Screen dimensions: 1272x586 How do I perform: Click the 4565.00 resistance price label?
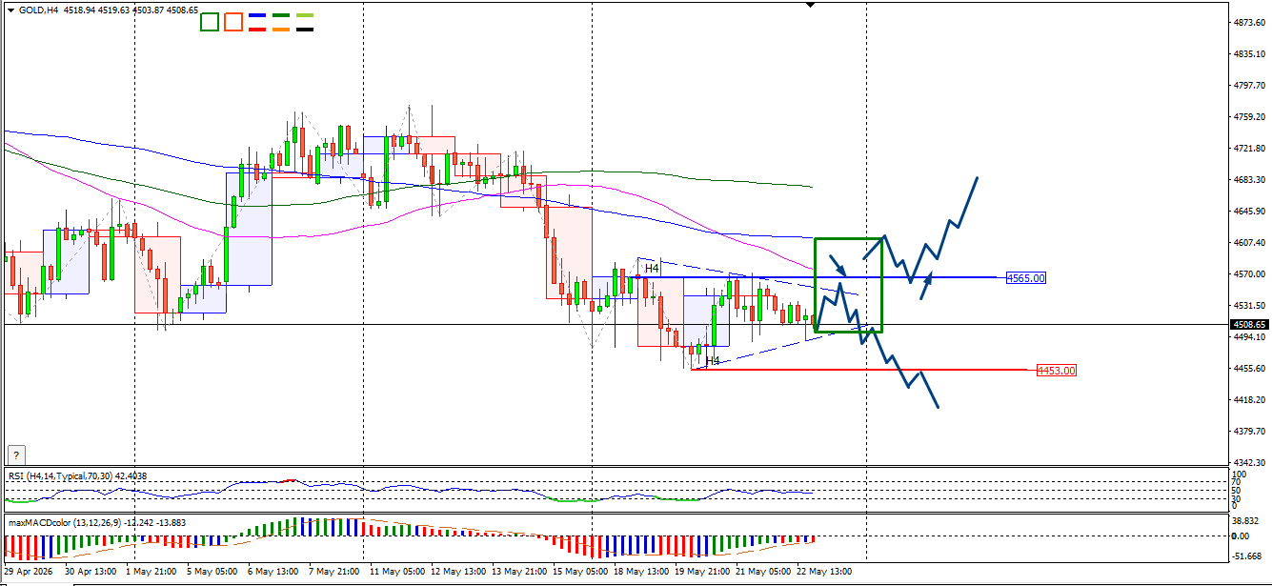pyautogui.click(x=1026, y=278)
